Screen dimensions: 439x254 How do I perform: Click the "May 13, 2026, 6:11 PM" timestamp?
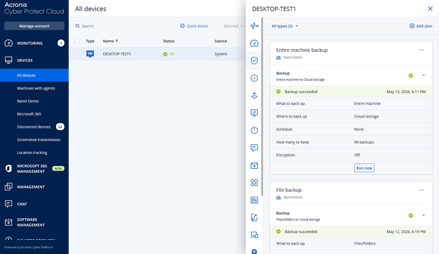(406, 92)
